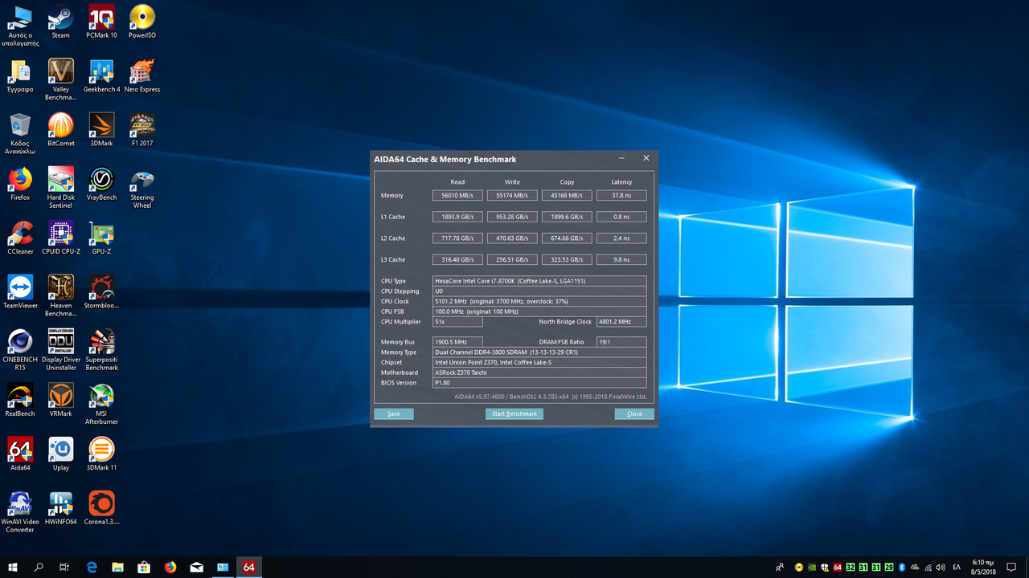Open Microsoft Store from taskbar

point(144,567)
